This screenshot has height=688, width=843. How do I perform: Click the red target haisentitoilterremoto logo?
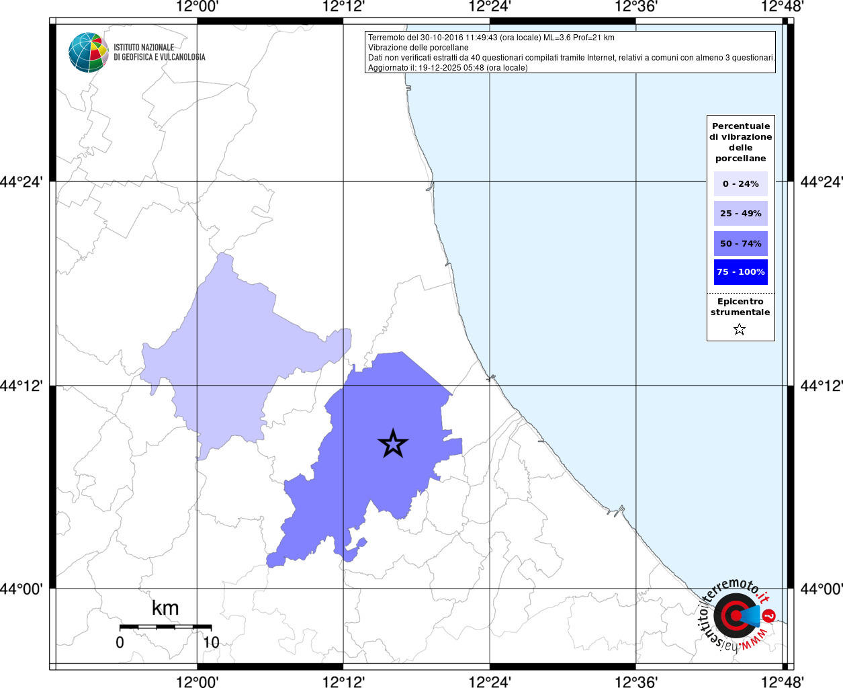733,615
